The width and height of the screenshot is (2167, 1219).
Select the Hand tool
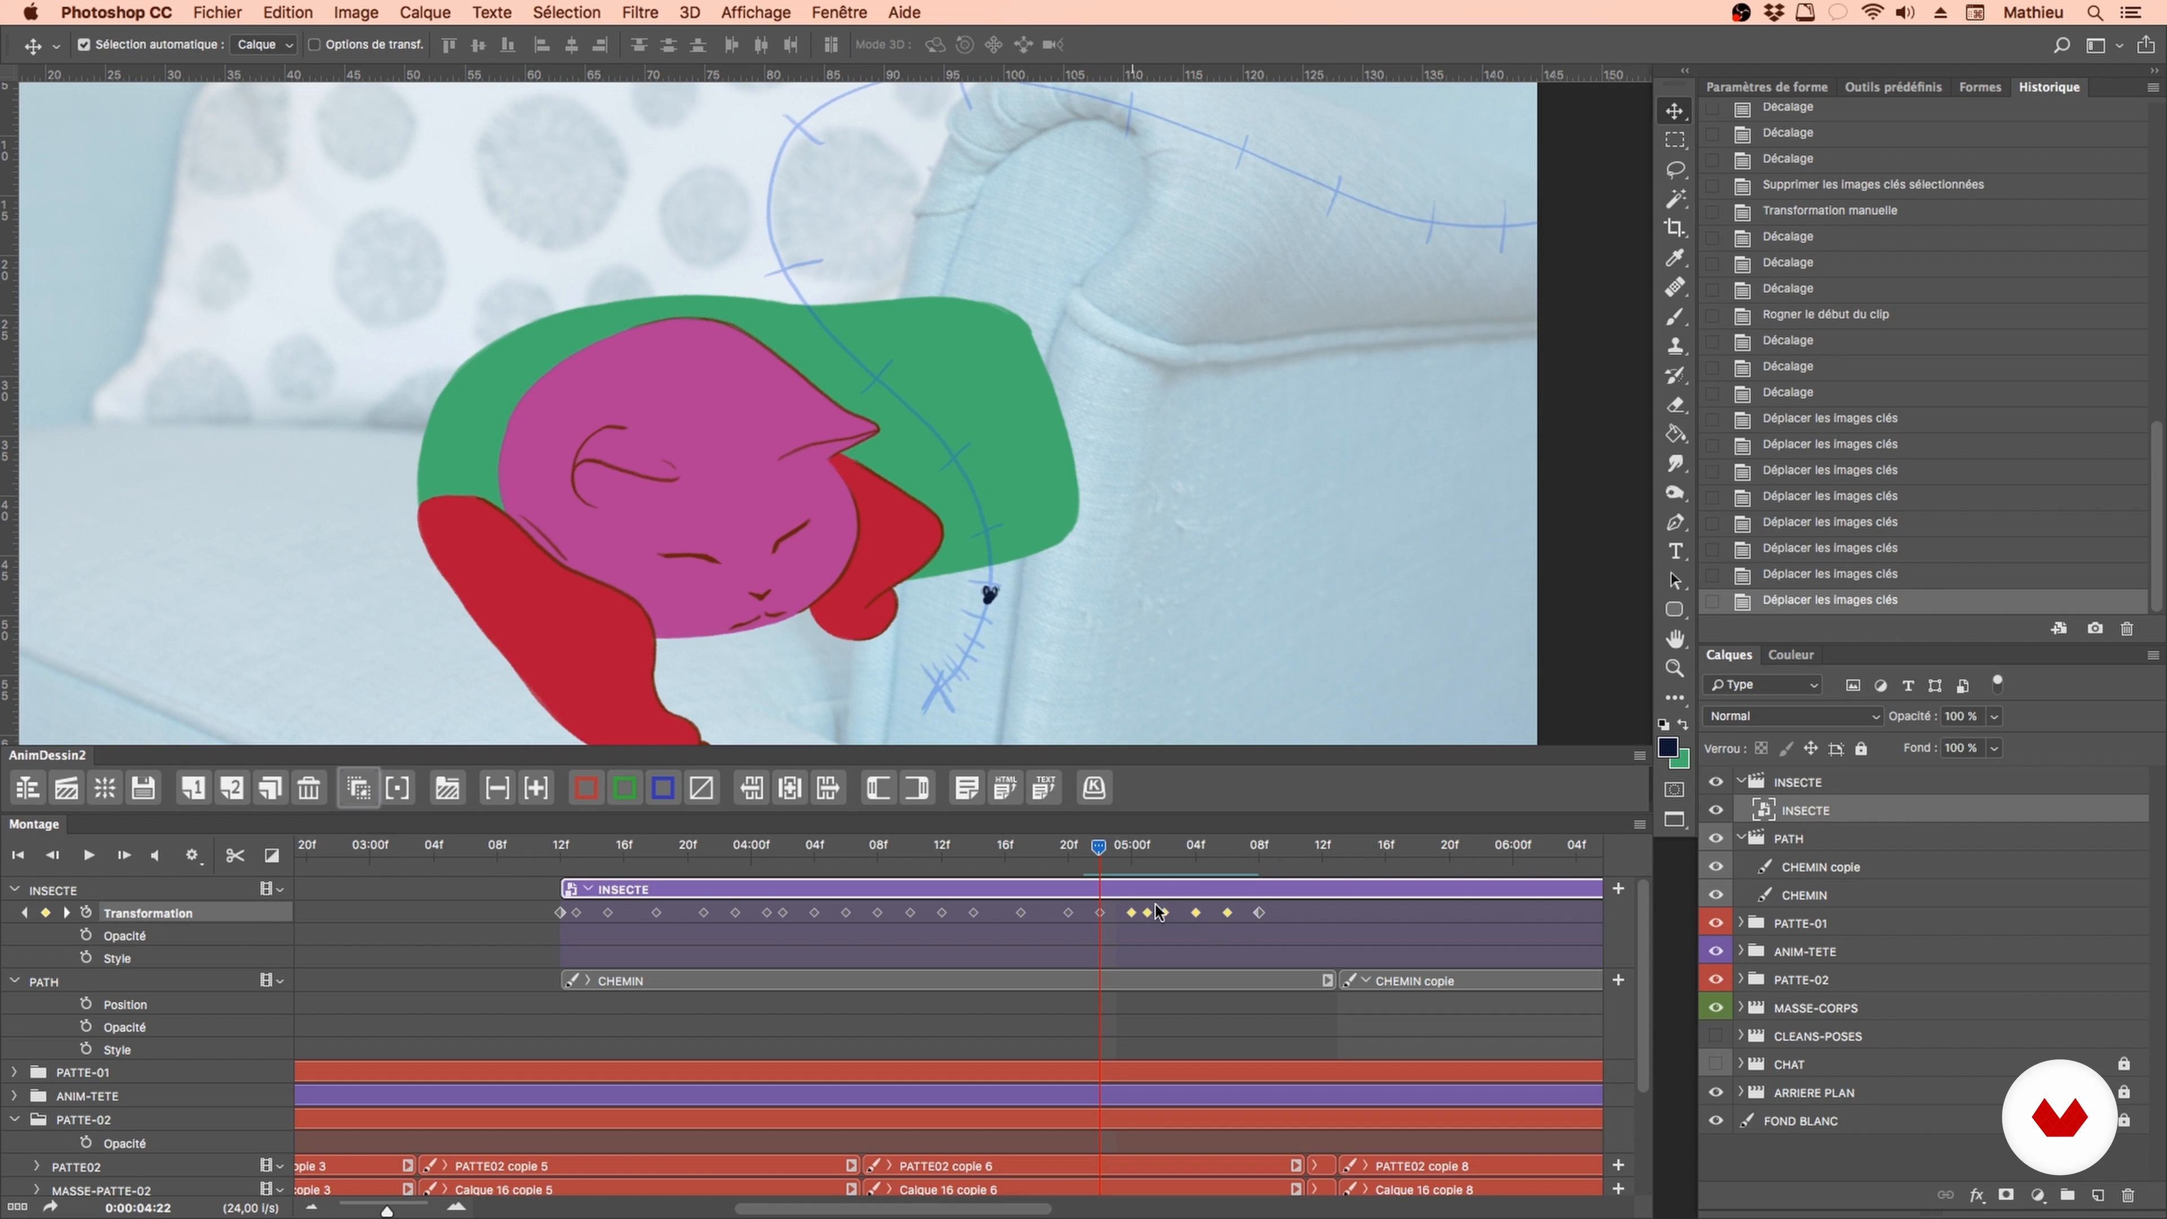pyautogui.click(x=1674, y=639)
